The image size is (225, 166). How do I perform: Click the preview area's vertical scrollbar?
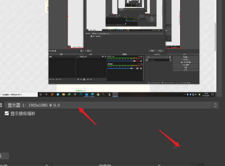click(x=215, y=37)
